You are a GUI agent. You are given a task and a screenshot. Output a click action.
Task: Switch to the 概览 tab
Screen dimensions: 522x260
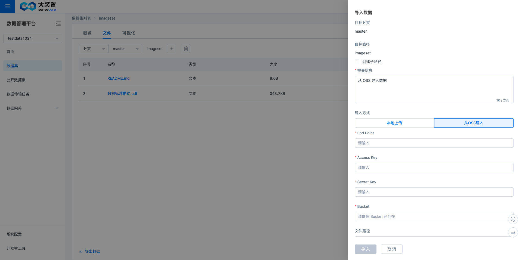[87, 33]
